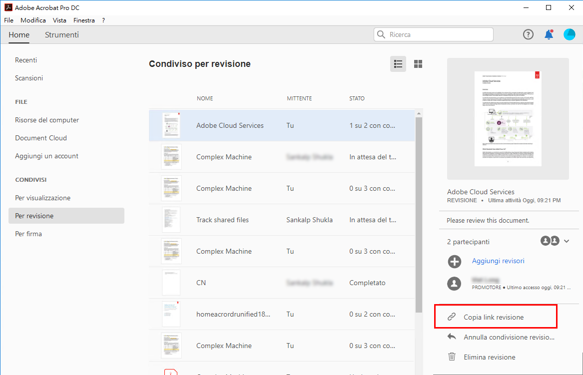The height and width of the screenshot is (375, 583).
Task: Click the link icon beside Copia link revisione
Action: tap(452, 317)
